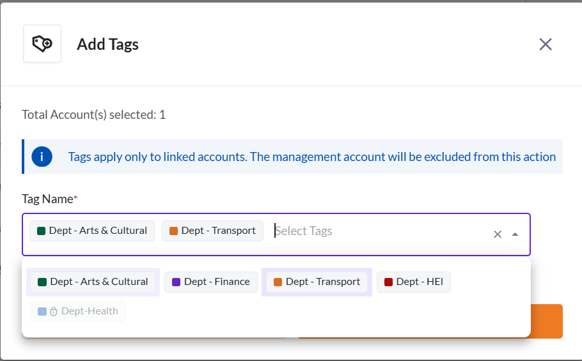This screenshot has width=582, height=361.
Task: Click the purple Dept - Finance color swatch
Action: pos(177,282)
